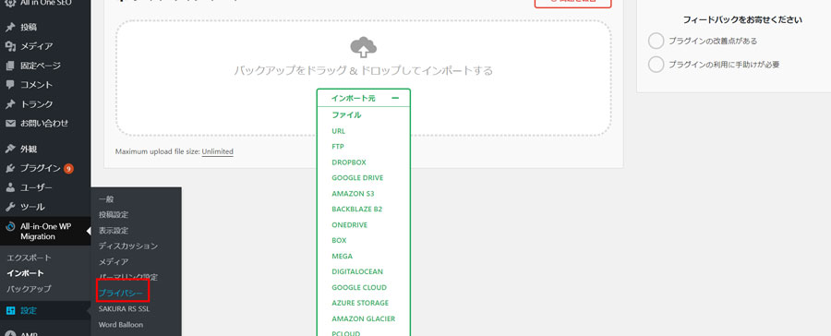Click the pages icon beside 固定ページ

[x=10, y=66]
